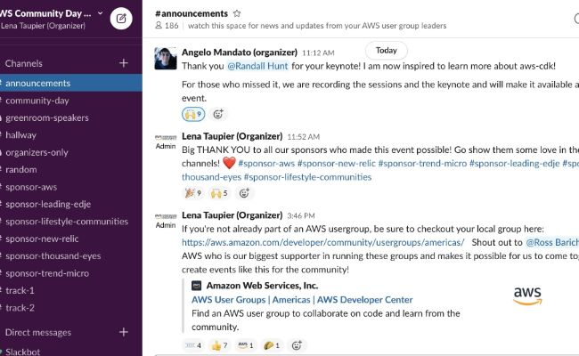This screenshot has width=579, height=356.
Task: Click the compose new message icon
Action: coord(121,18)
